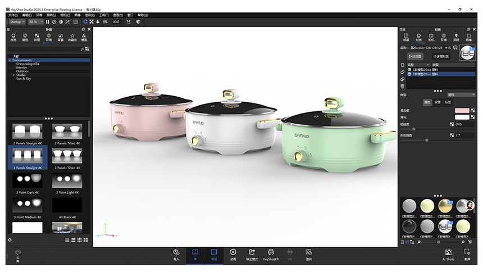This screenshot has height=272, width=483.
Task: Open the Colors tab in the library panel
Action: tap(25, 38)
